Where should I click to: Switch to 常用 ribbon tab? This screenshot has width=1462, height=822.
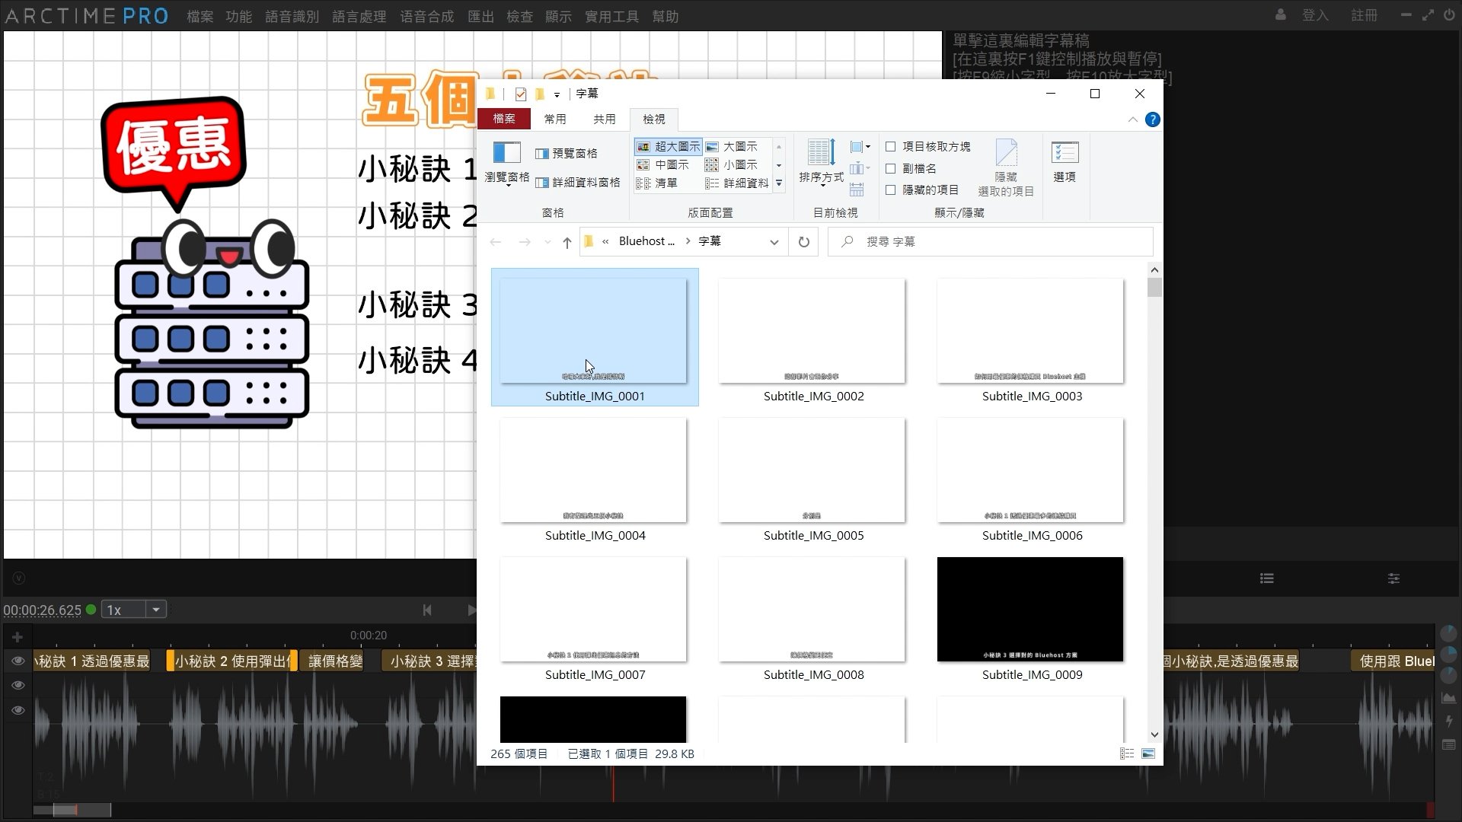click(555, 119)
